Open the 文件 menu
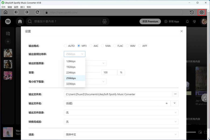Screen dimensions: 210x140 pos(3,7)
